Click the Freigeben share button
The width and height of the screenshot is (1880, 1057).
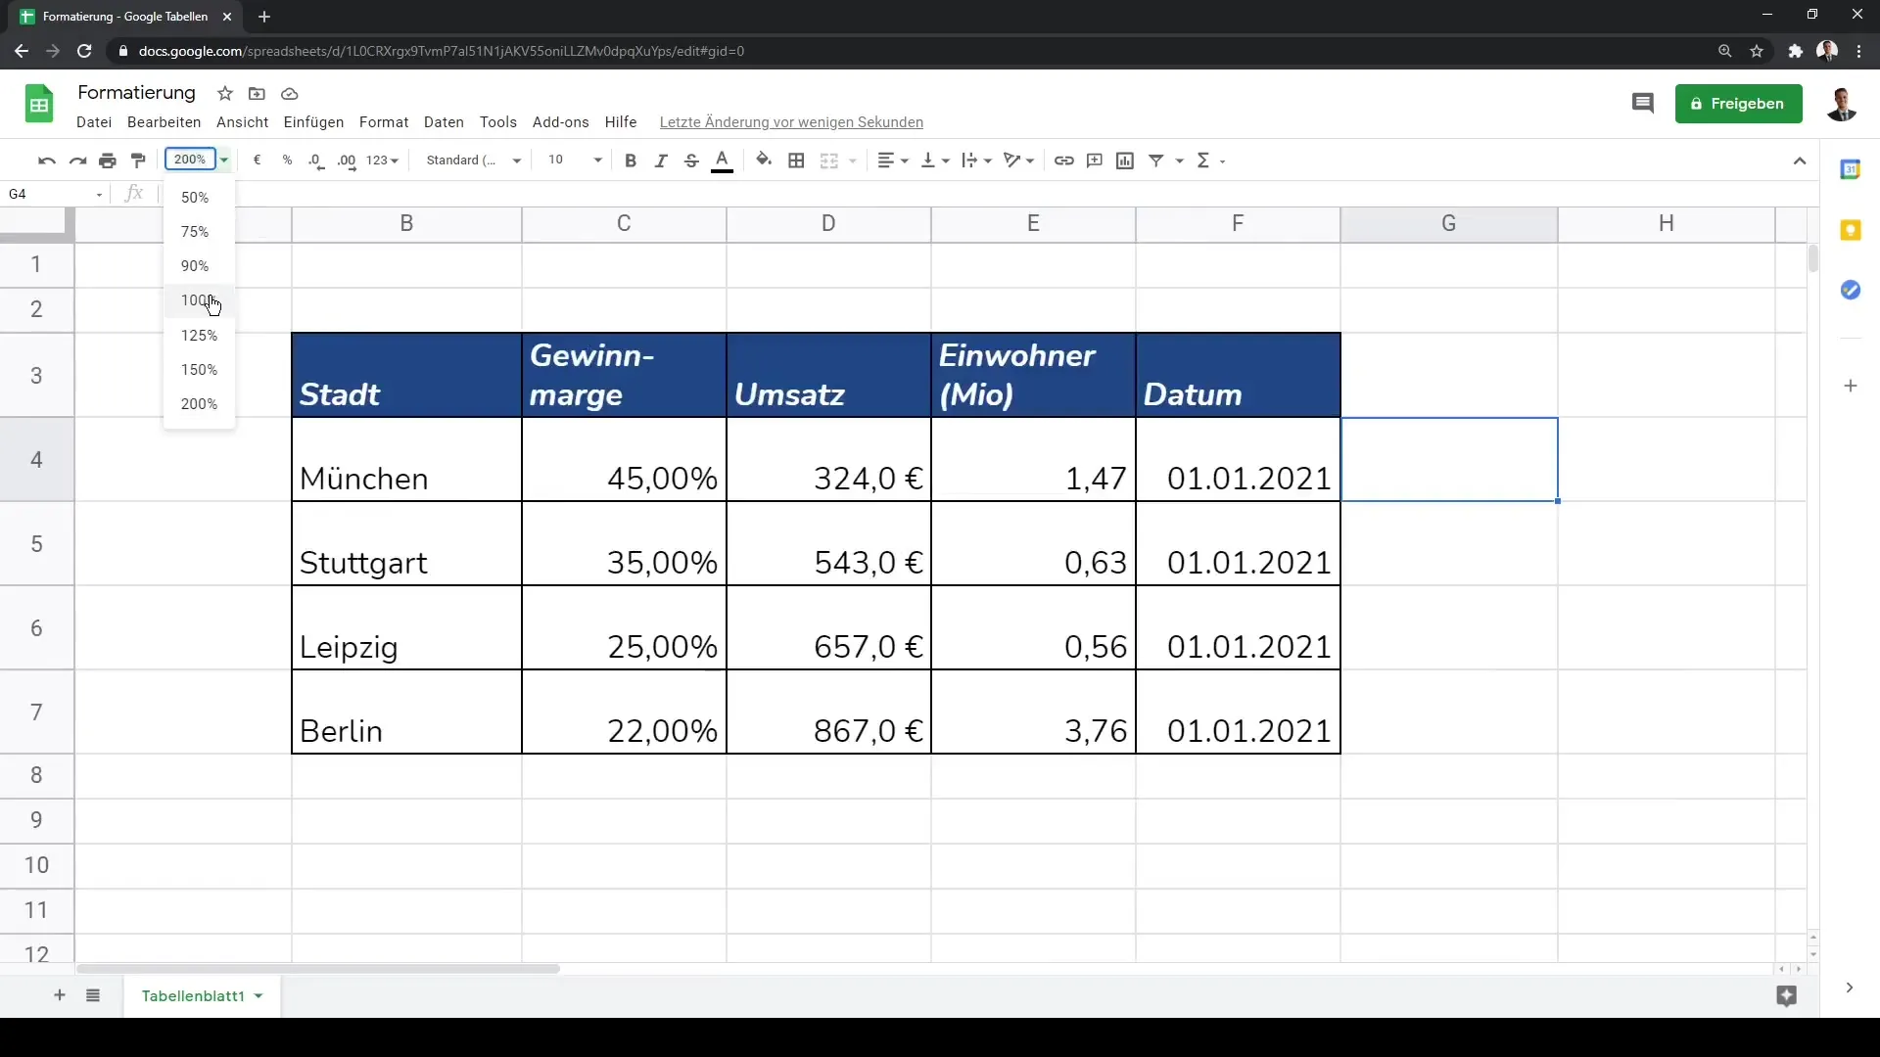click(x=1738, y=104)
